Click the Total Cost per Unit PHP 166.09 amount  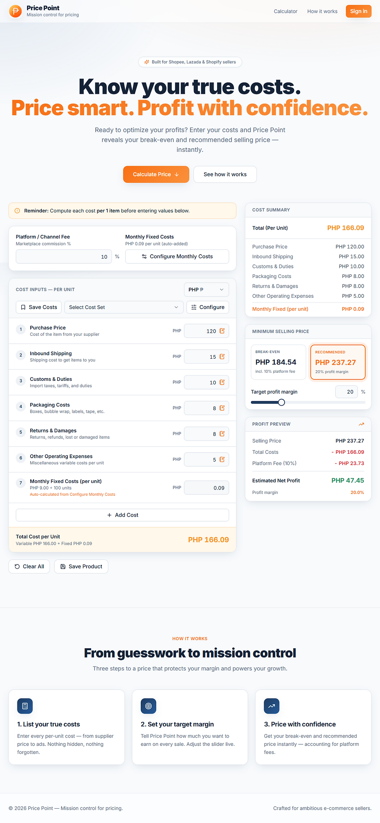pos(208,540)
